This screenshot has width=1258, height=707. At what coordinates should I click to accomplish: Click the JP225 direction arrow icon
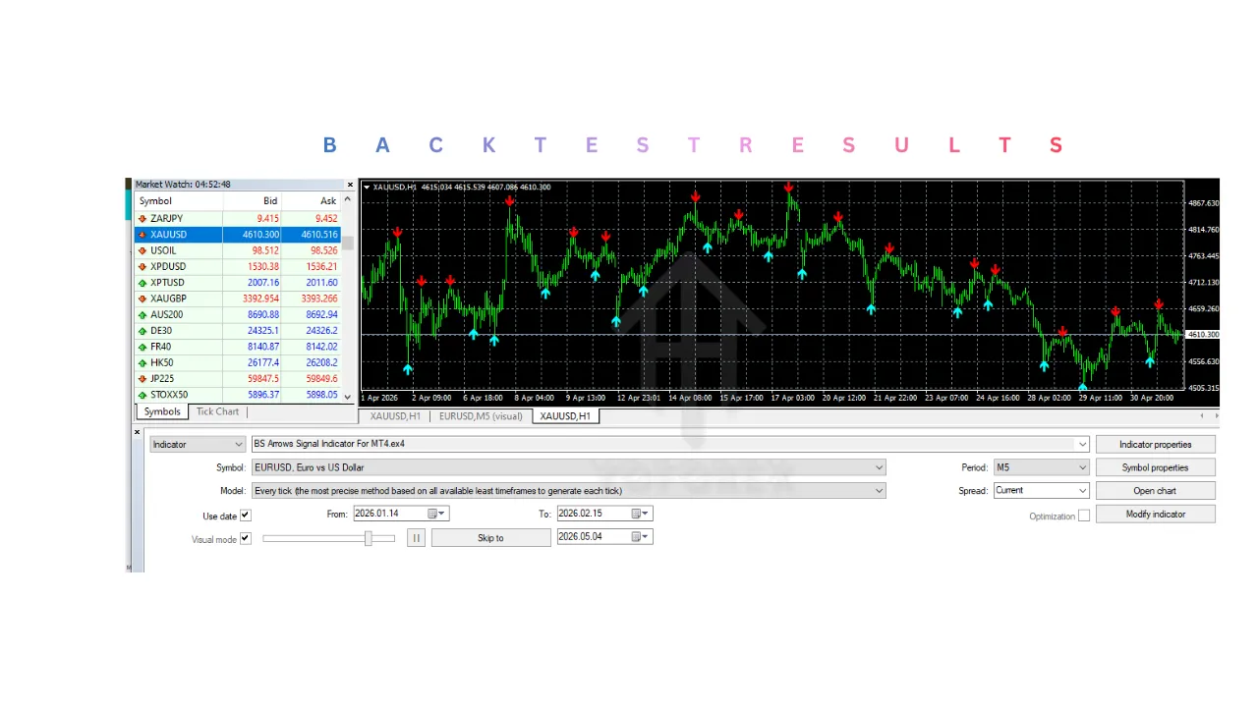tap(143, 379)
